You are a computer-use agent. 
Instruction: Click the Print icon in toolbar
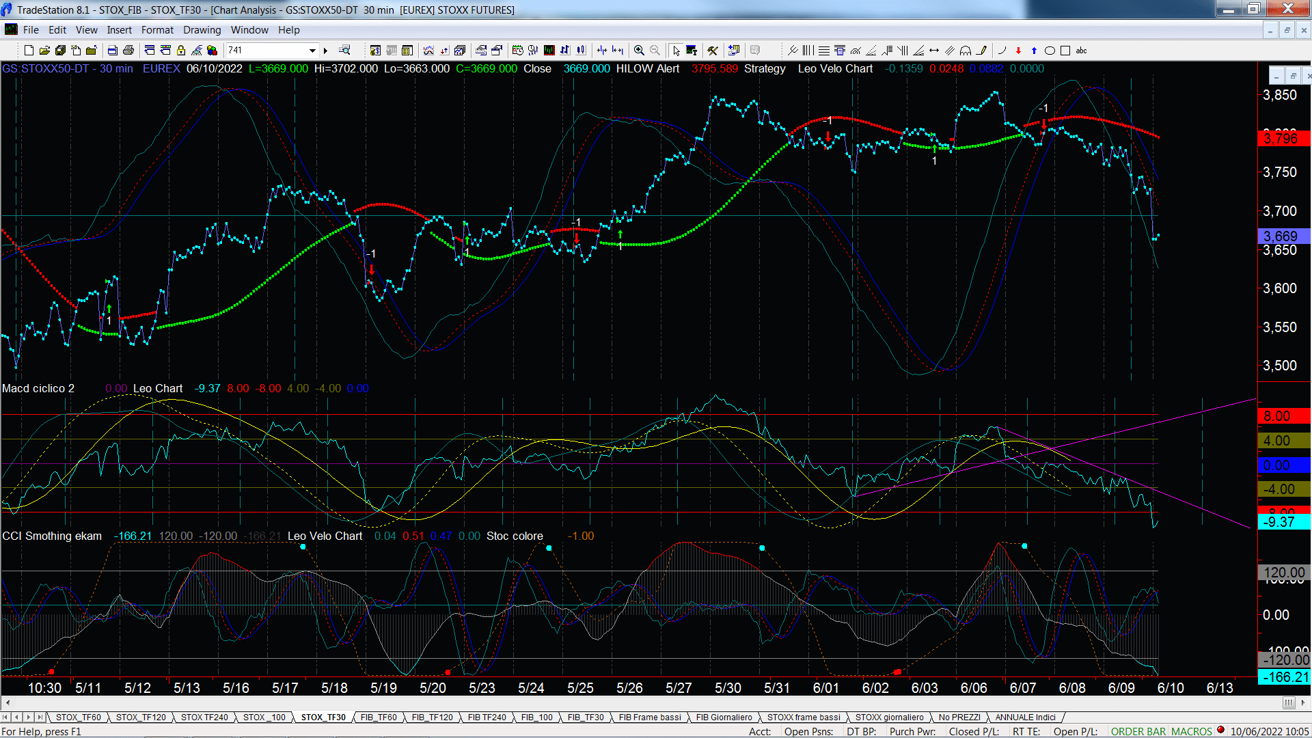(x=128, y=51)
